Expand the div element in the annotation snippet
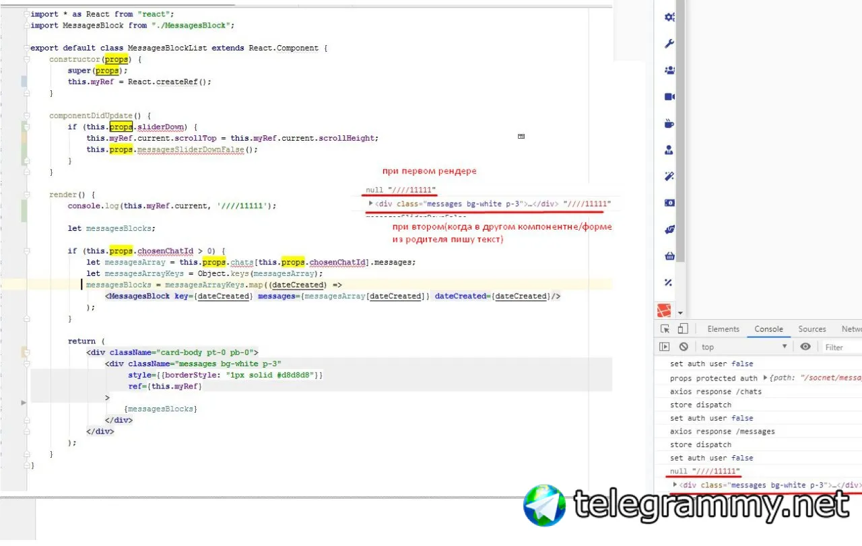The height and width of the screenshot is (546, 862). click(370, 203)
